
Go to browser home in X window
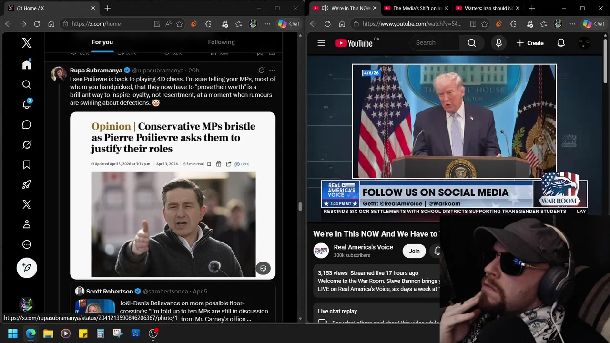pos(51,24)
